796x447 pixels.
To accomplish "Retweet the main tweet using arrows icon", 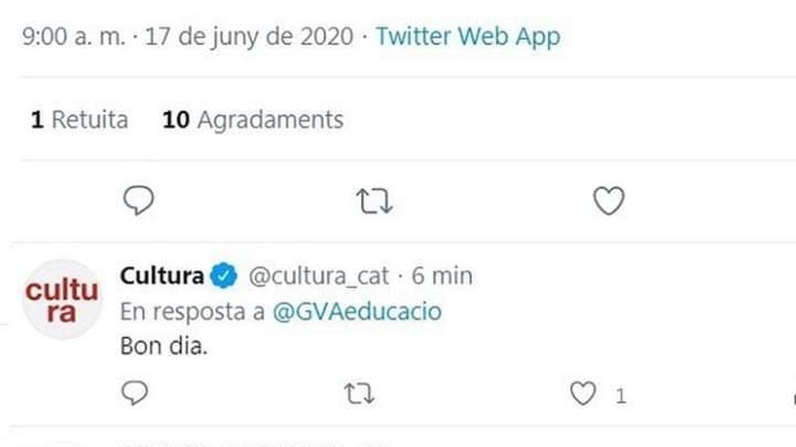I will click(x=374, y=201).
